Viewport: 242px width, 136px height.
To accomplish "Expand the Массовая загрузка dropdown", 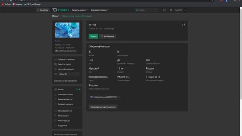I will point(99,10).
